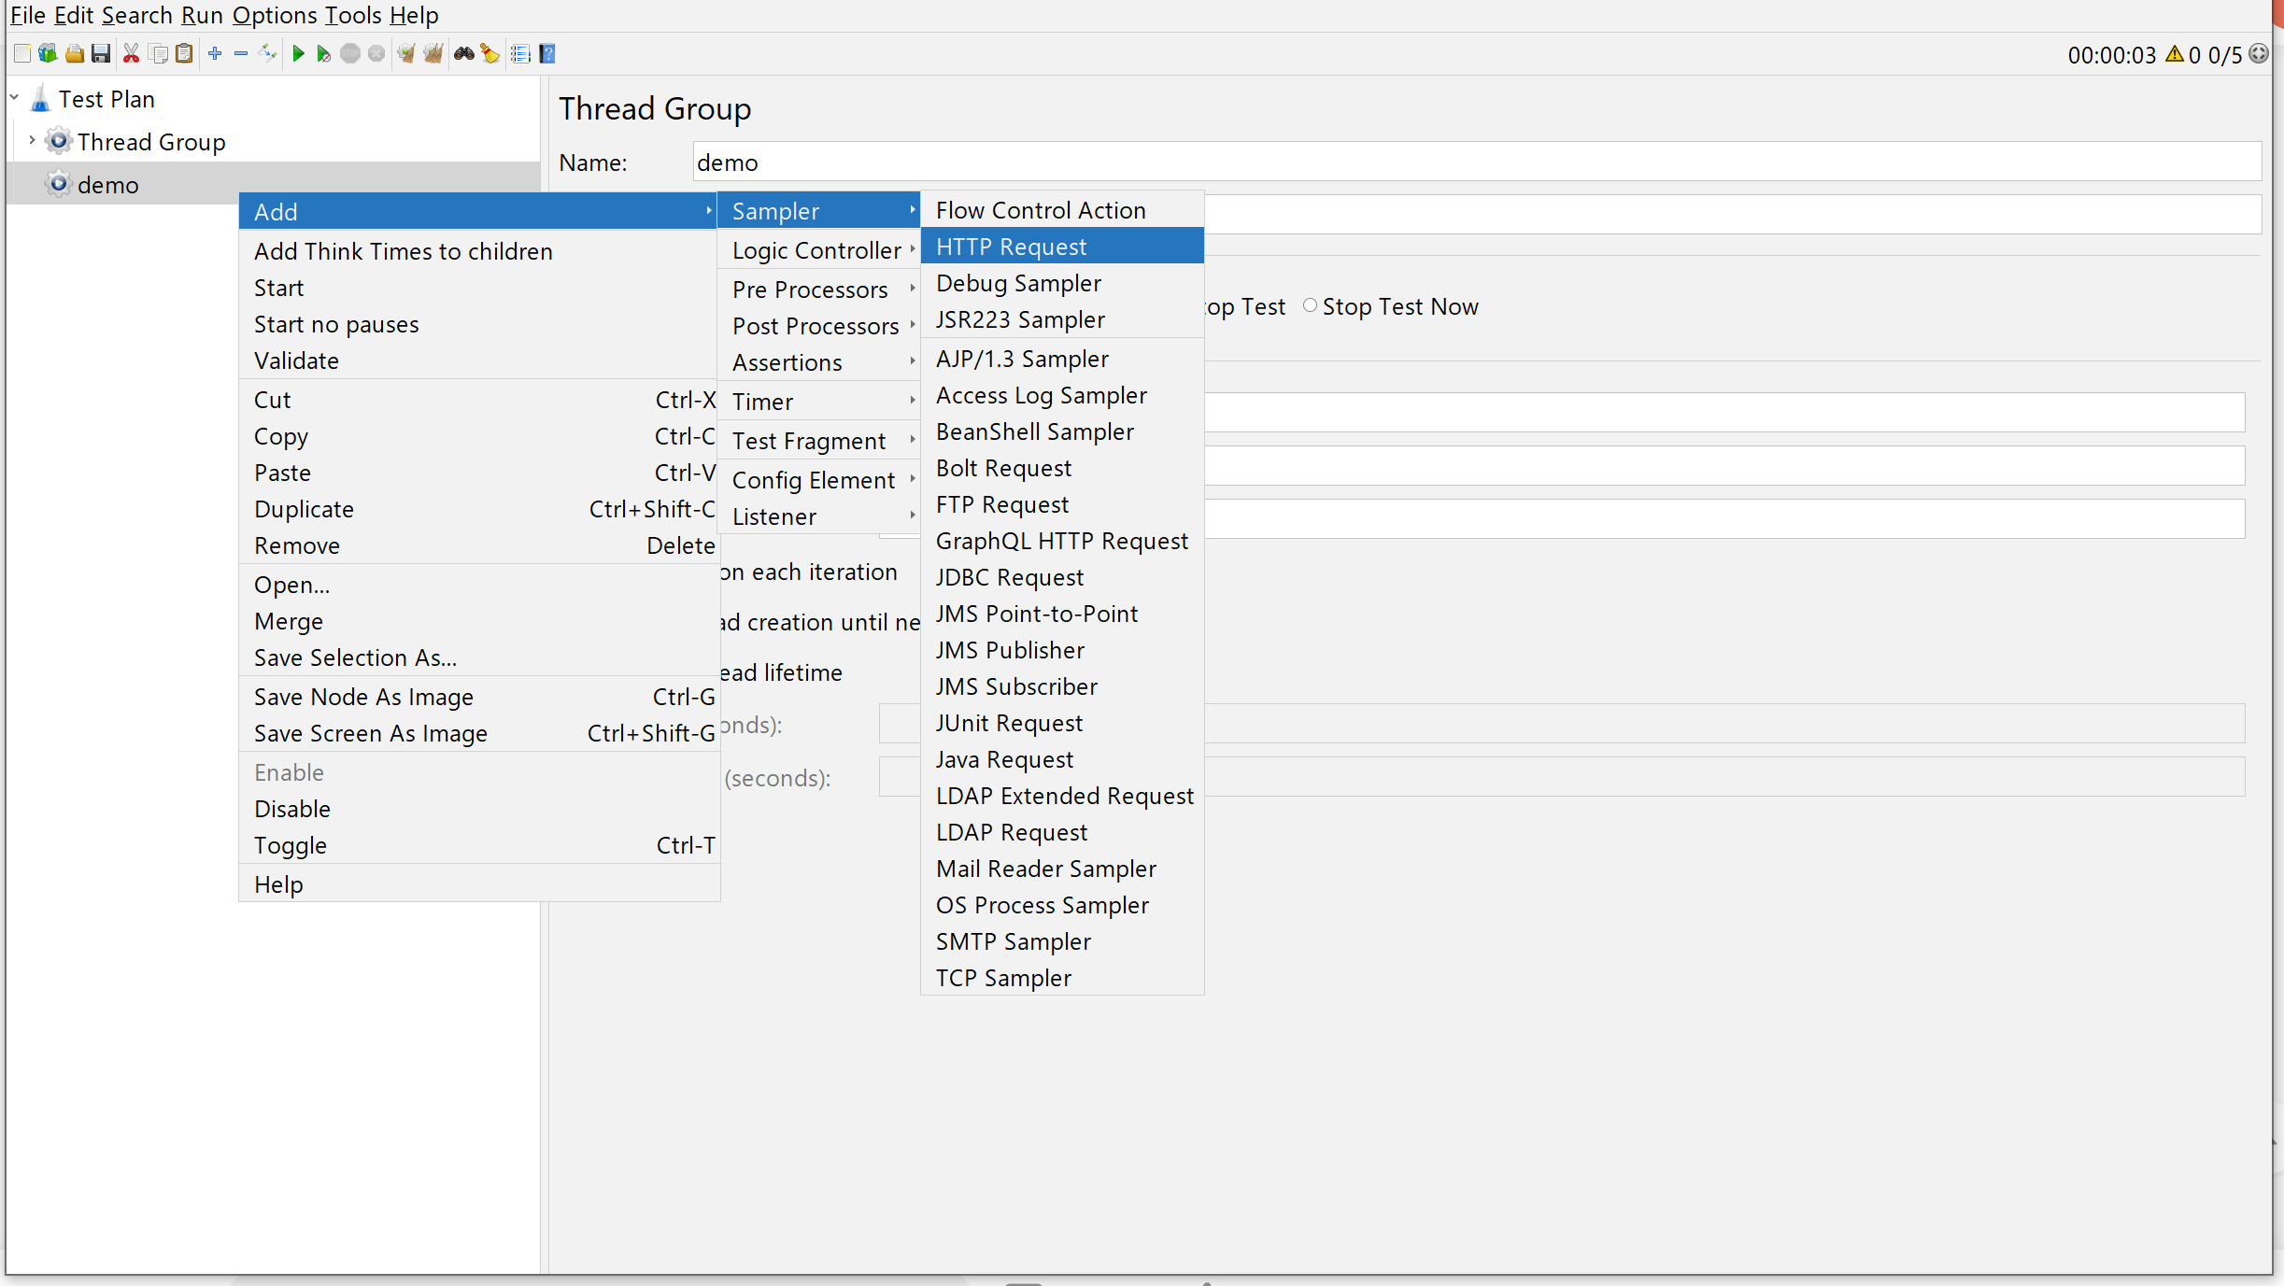The height and width of the screenshot is (1286, 2284).
Task: Open the Tools menu
Action: click(x=352, y=15)
